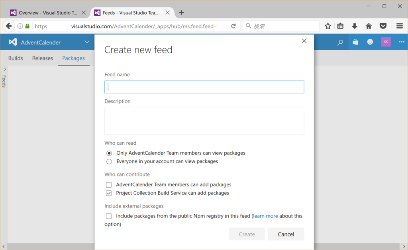
Task: Open the search magnifier in VSTS header
Action: [x=340, y=42]
